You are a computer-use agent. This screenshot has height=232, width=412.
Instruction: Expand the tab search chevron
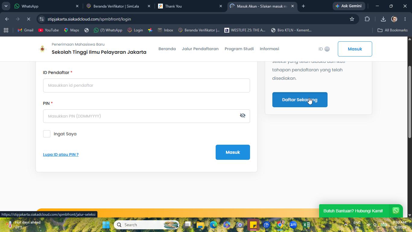pos(6,6)
